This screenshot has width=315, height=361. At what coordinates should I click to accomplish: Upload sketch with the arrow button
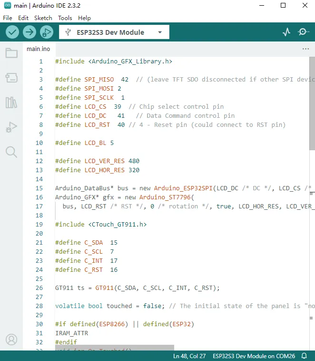[30, 32]
